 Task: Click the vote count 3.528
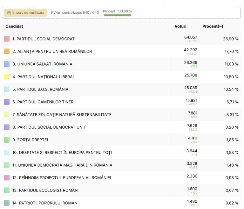192,163
